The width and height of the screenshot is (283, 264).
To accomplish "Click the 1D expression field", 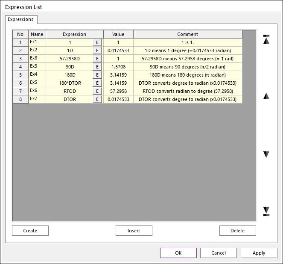I will tap(70, 50).
